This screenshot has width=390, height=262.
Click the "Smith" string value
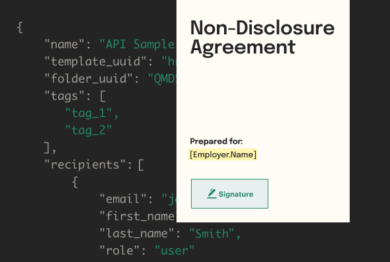pyautogui.click(x=212, y=234)
